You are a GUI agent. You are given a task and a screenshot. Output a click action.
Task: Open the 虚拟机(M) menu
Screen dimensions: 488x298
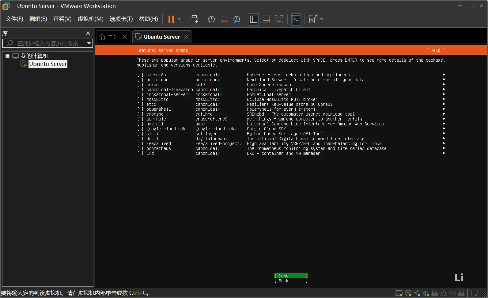click(x=90, y=19)
